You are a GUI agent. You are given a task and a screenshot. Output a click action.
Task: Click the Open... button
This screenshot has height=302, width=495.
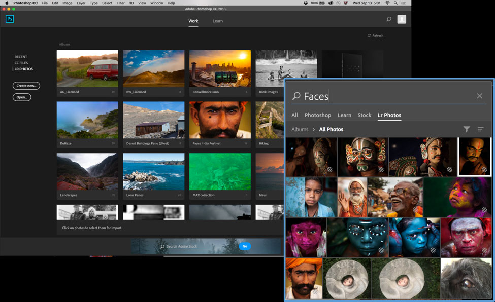22,97
